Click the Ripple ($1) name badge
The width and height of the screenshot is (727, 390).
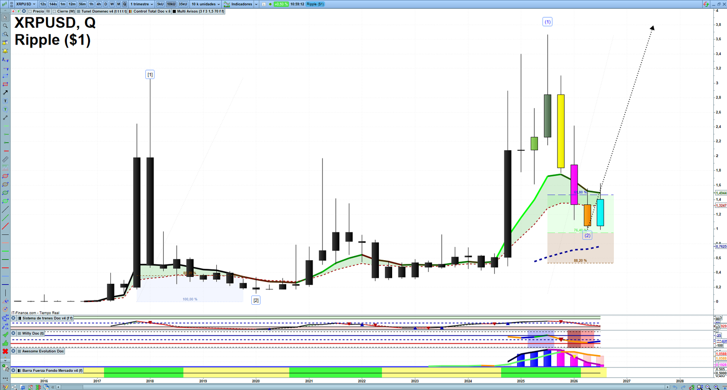click(x=315, y=4)
